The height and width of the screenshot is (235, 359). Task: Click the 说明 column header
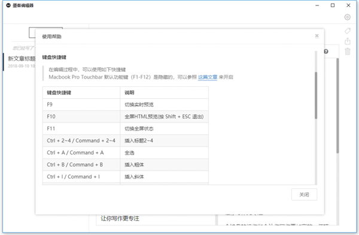(129, 93)
